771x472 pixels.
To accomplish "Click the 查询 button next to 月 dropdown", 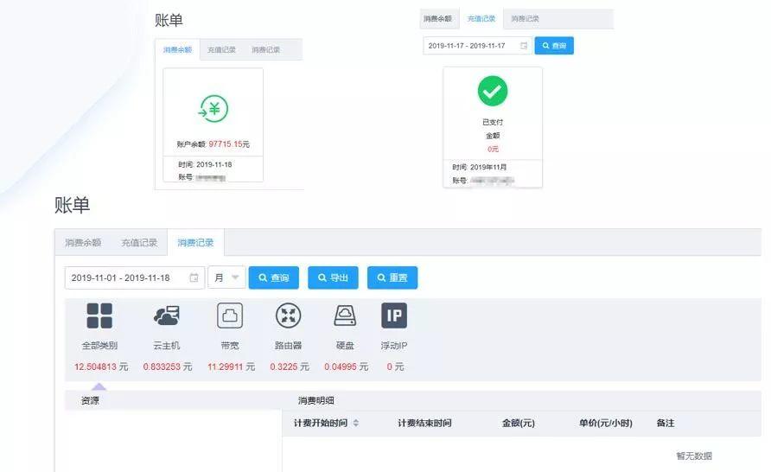I will tap(273, 277).
